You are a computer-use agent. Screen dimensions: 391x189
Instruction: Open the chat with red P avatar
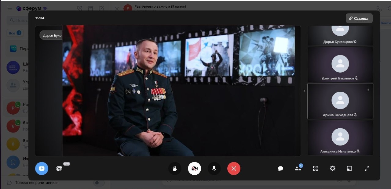coord(13,108)
